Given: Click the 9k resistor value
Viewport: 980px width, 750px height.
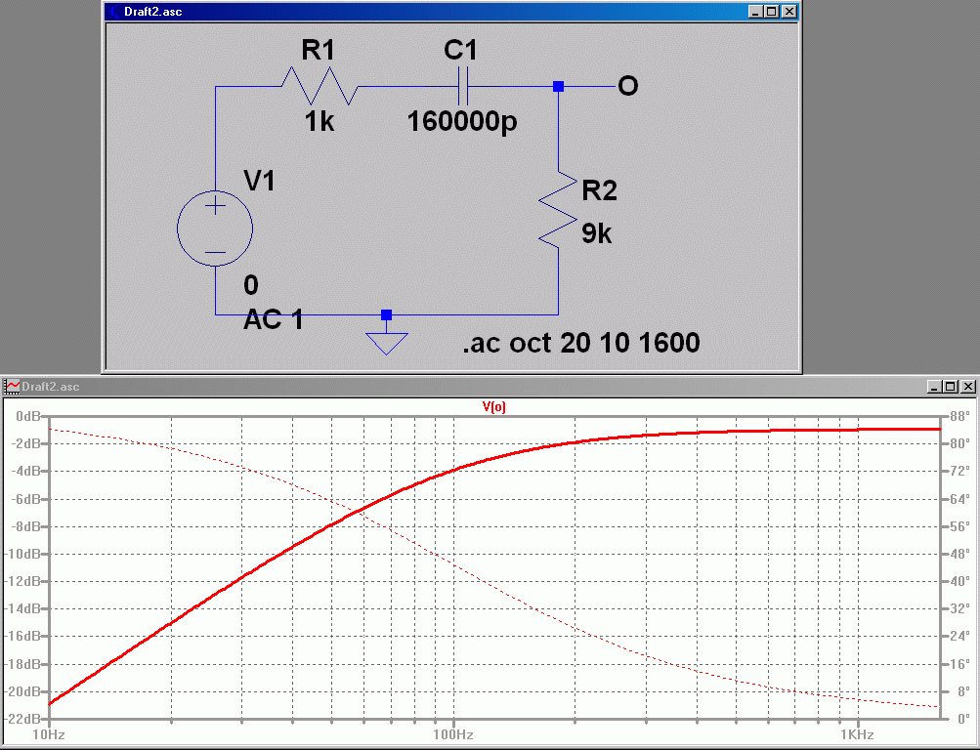Looking at the screenshot, I should coord(597,233).
